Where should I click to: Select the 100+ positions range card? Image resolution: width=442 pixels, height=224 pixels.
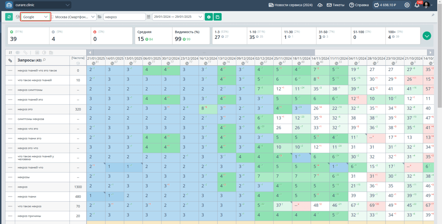403,36
